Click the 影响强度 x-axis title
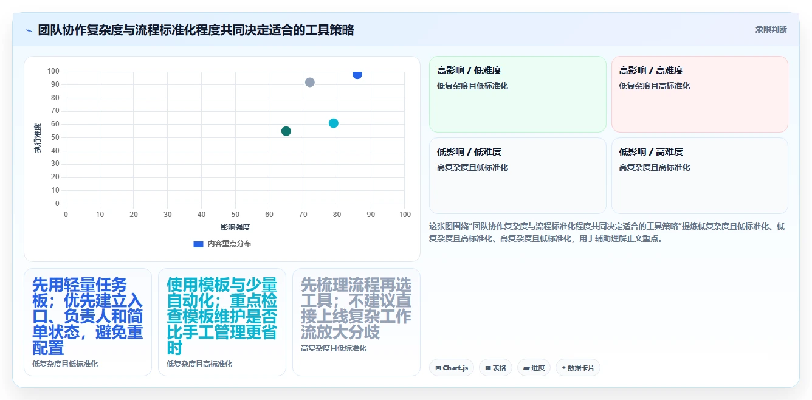This screenshot has width=812, height=400. pyautogui.click(x=235, y=227)
